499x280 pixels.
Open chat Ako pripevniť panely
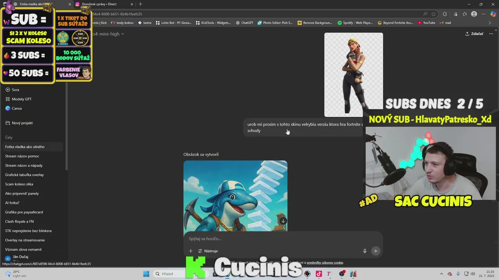(33, 194)
